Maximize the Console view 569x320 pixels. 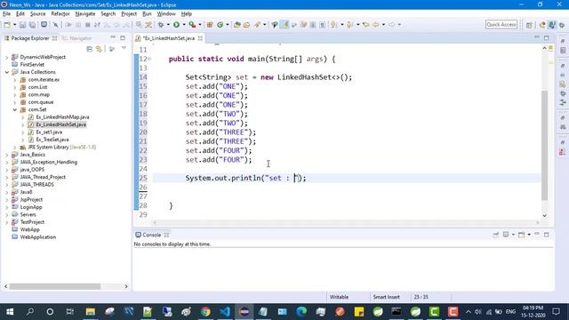tap(547, 235)
